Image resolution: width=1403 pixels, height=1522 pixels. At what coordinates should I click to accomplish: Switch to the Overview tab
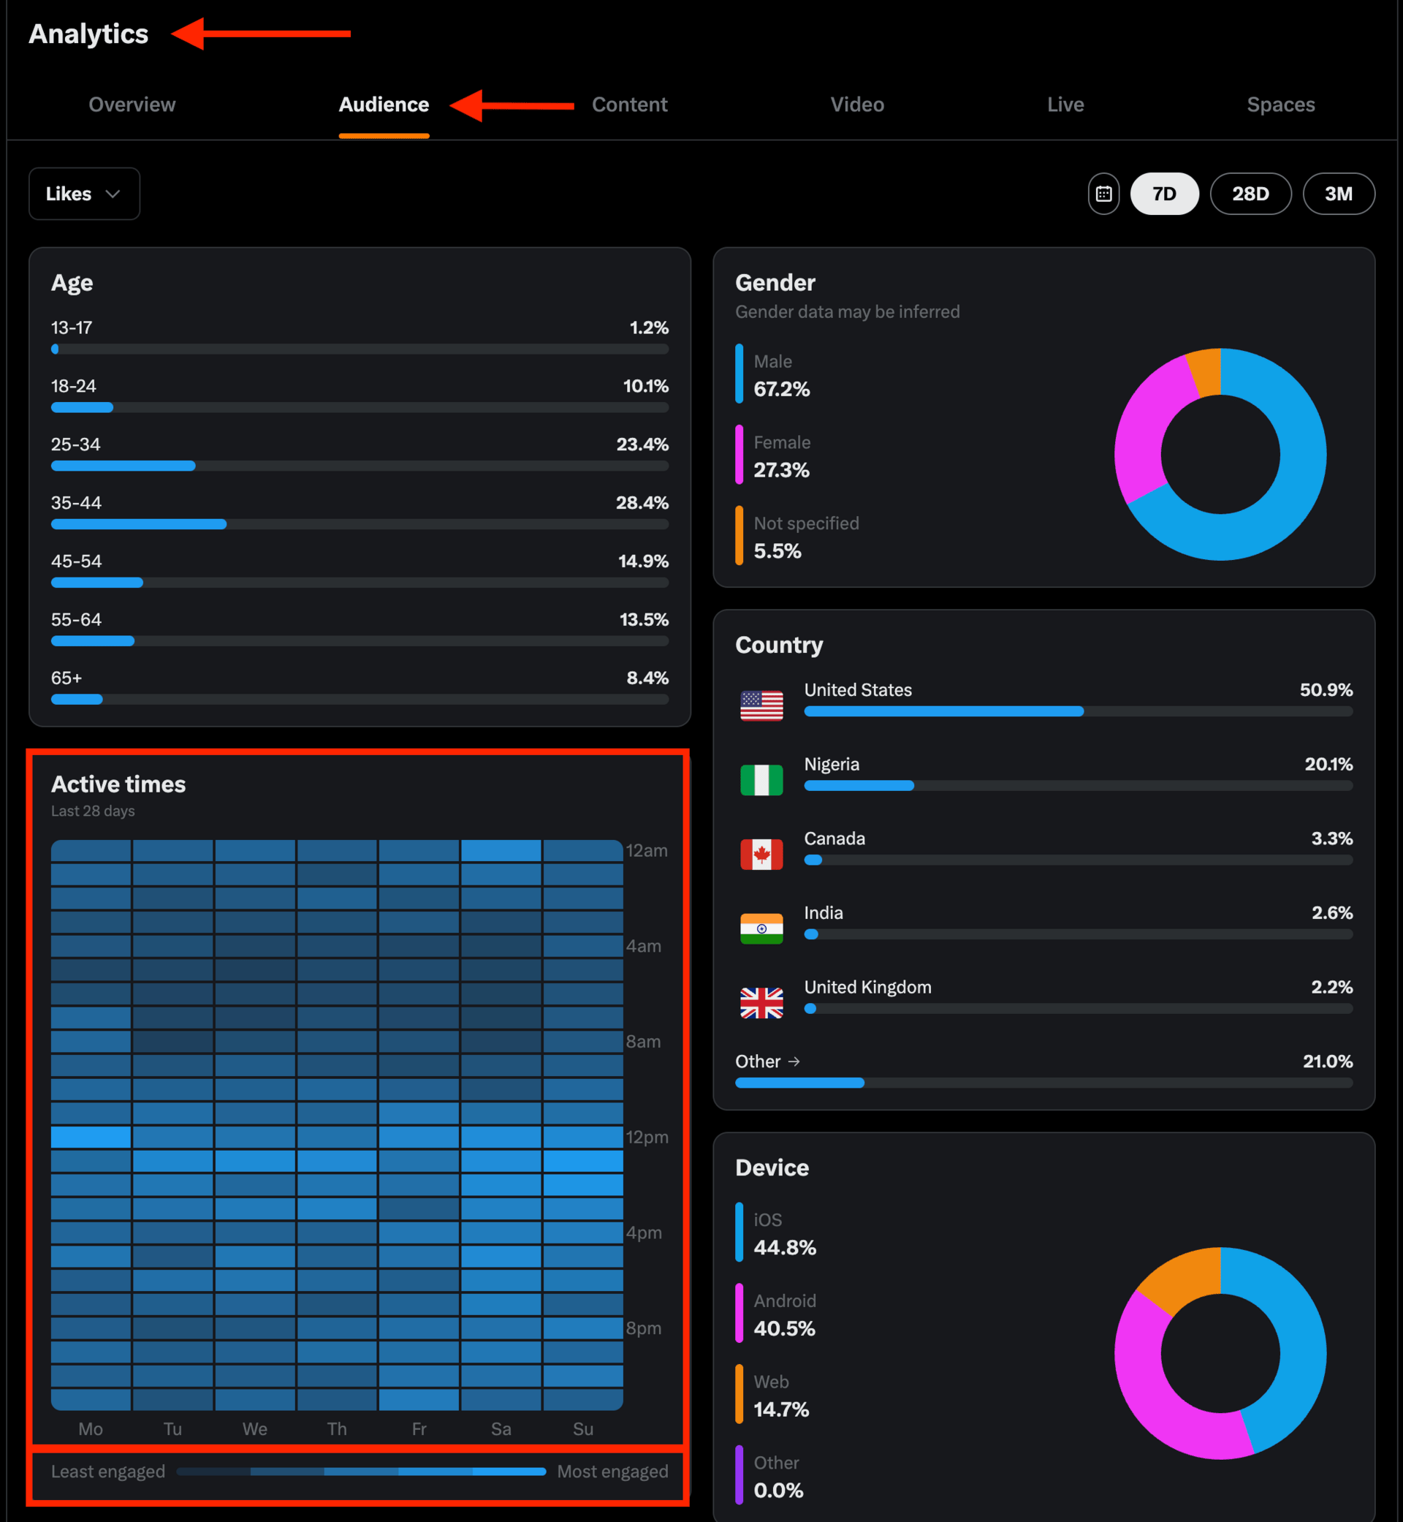coord(132,105)
